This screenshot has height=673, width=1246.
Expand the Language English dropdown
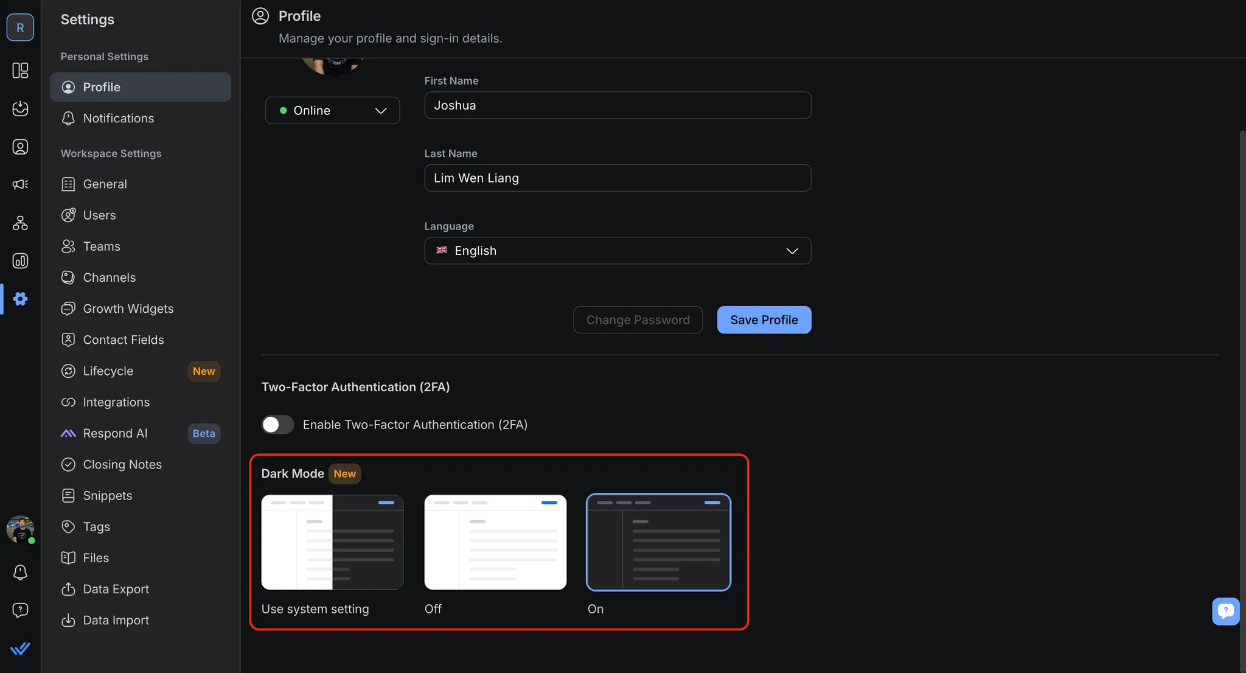(617, 251)
